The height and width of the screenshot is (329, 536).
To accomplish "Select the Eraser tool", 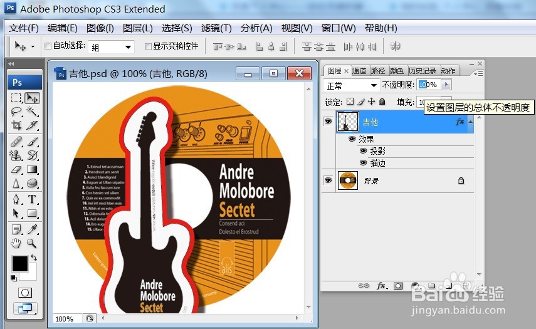I will point(16,169).
